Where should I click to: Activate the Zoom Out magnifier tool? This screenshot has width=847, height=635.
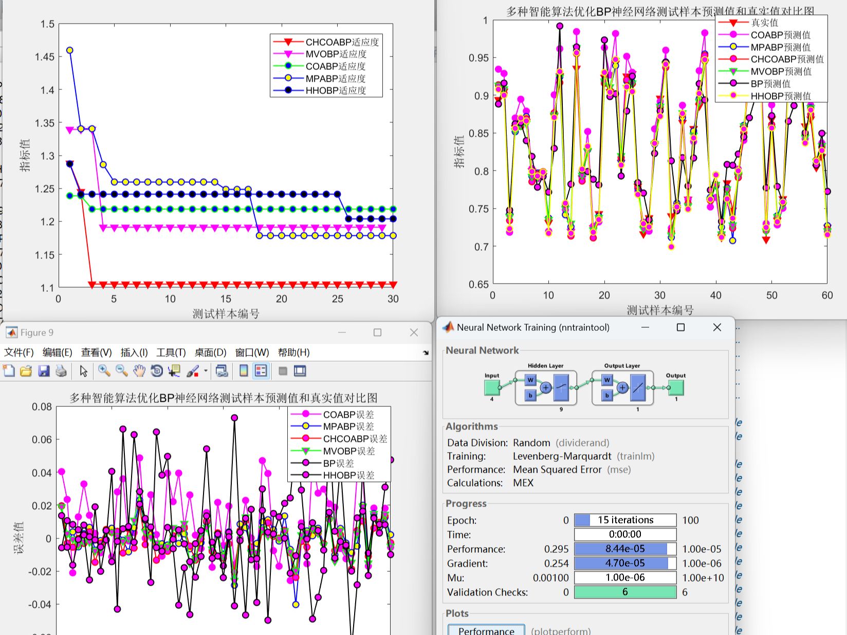click(x=121, y=371)
